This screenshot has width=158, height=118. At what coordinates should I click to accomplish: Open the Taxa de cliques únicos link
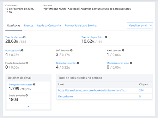click(x=93, y=37)
